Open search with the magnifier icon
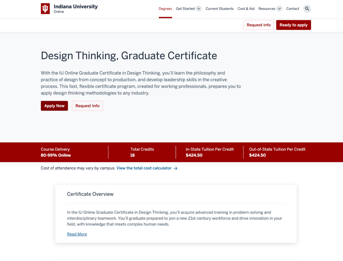This screenshot has width=343, height=261. [307, 9]
